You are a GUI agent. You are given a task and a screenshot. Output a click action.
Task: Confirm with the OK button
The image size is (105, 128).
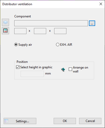pos(65,121)
